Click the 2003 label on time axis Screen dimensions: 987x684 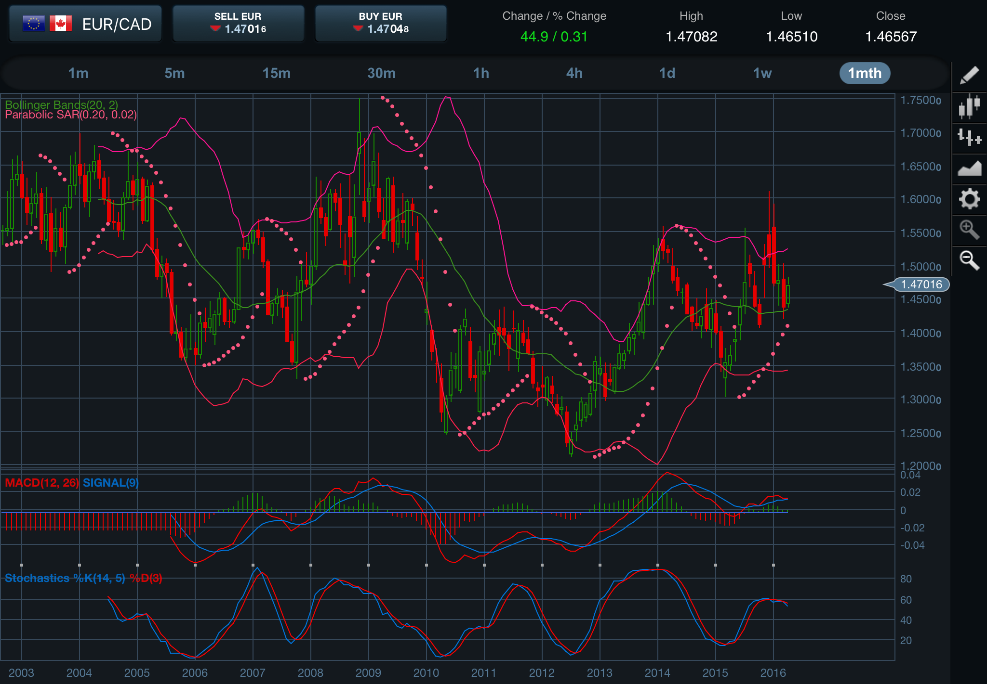pyautogui.click(x=21, y=672)
